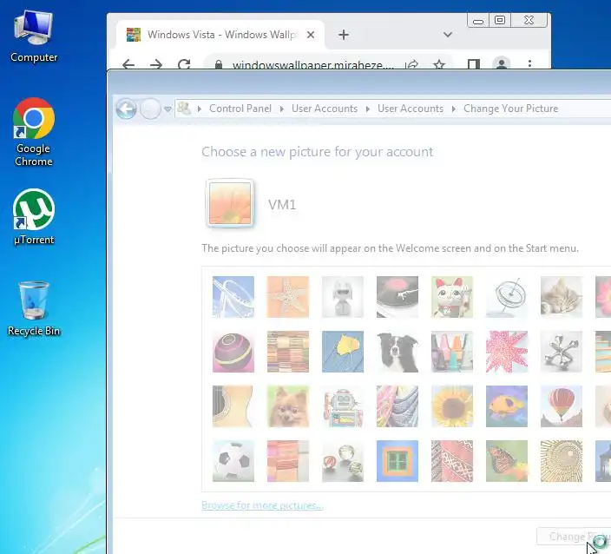Viewport: 611px width, 554px height.
Task: Open a new tab in Chrome
Action: pyautogui.click(x=344, y=35)
